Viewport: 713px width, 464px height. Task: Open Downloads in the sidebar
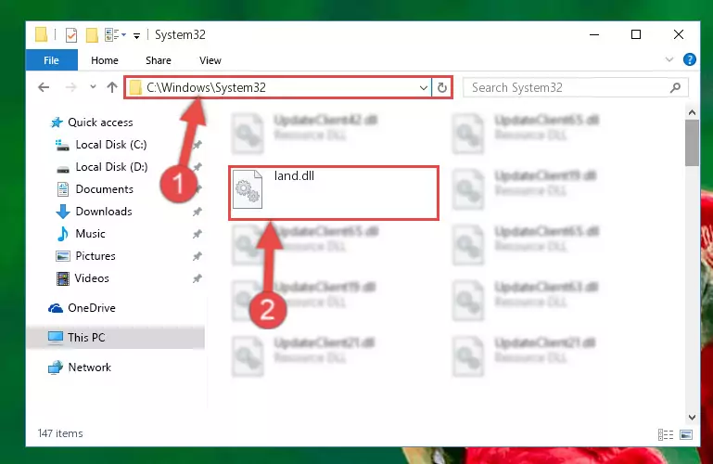(104, 212)
